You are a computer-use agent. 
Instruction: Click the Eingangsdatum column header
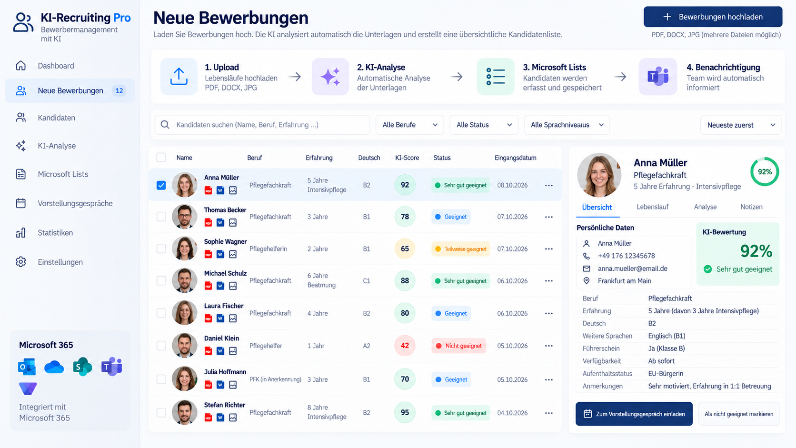click(515, 158)
